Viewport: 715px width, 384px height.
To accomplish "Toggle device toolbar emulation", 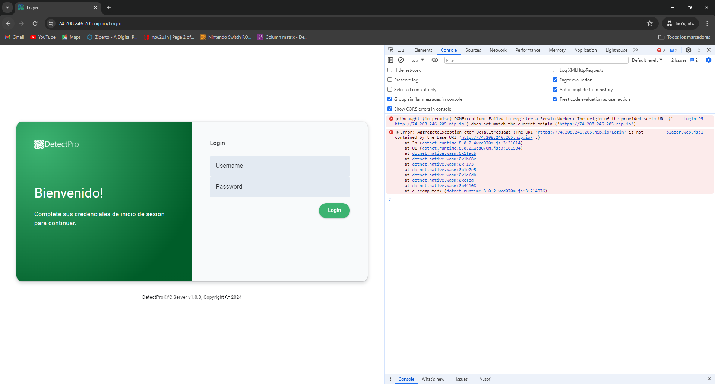I will [x=401, y=50].
